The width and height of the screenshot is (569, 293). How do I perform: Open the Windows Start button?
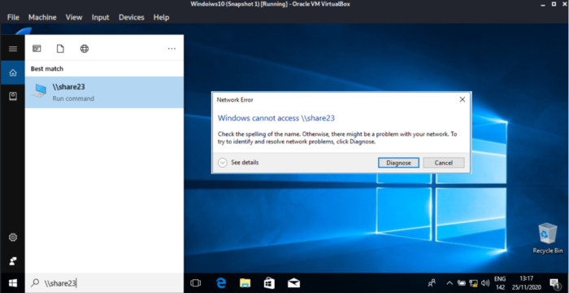coord(13,282)
